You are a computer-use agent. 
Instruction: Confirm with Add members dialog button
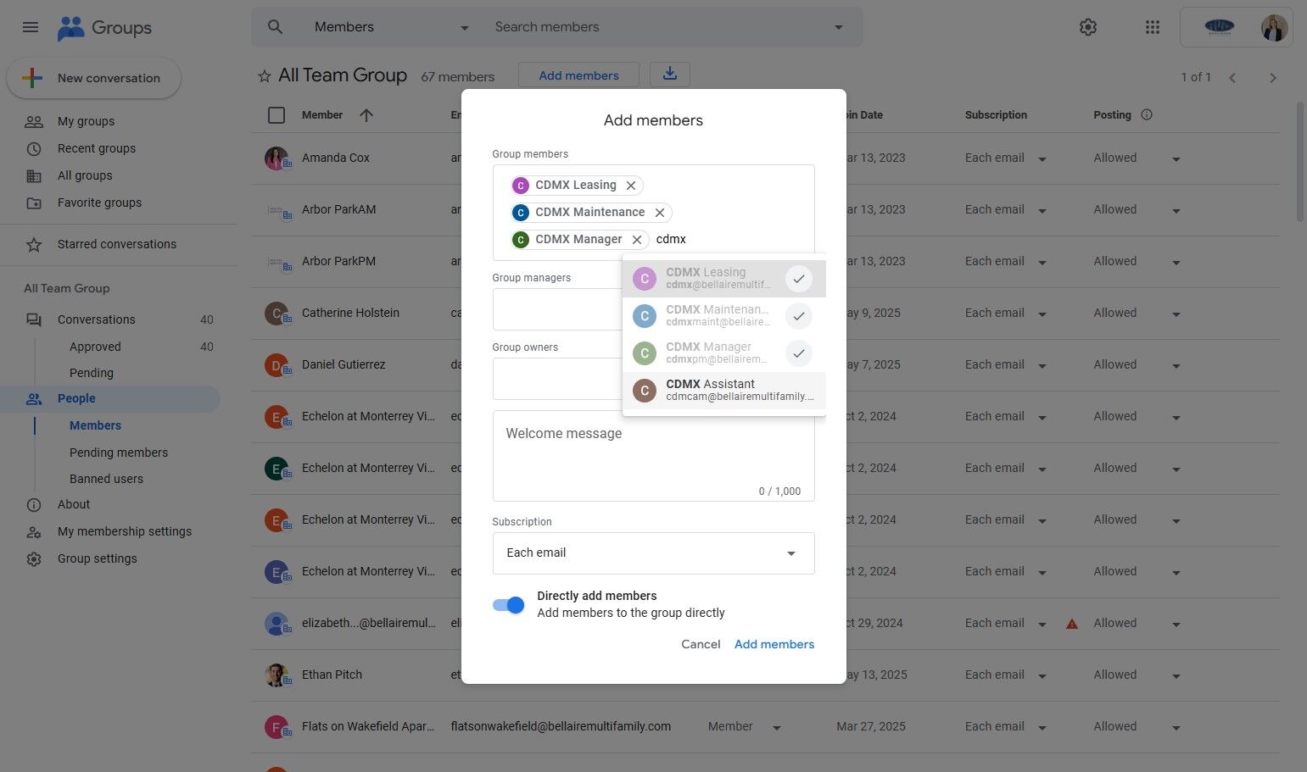[774, 644]
